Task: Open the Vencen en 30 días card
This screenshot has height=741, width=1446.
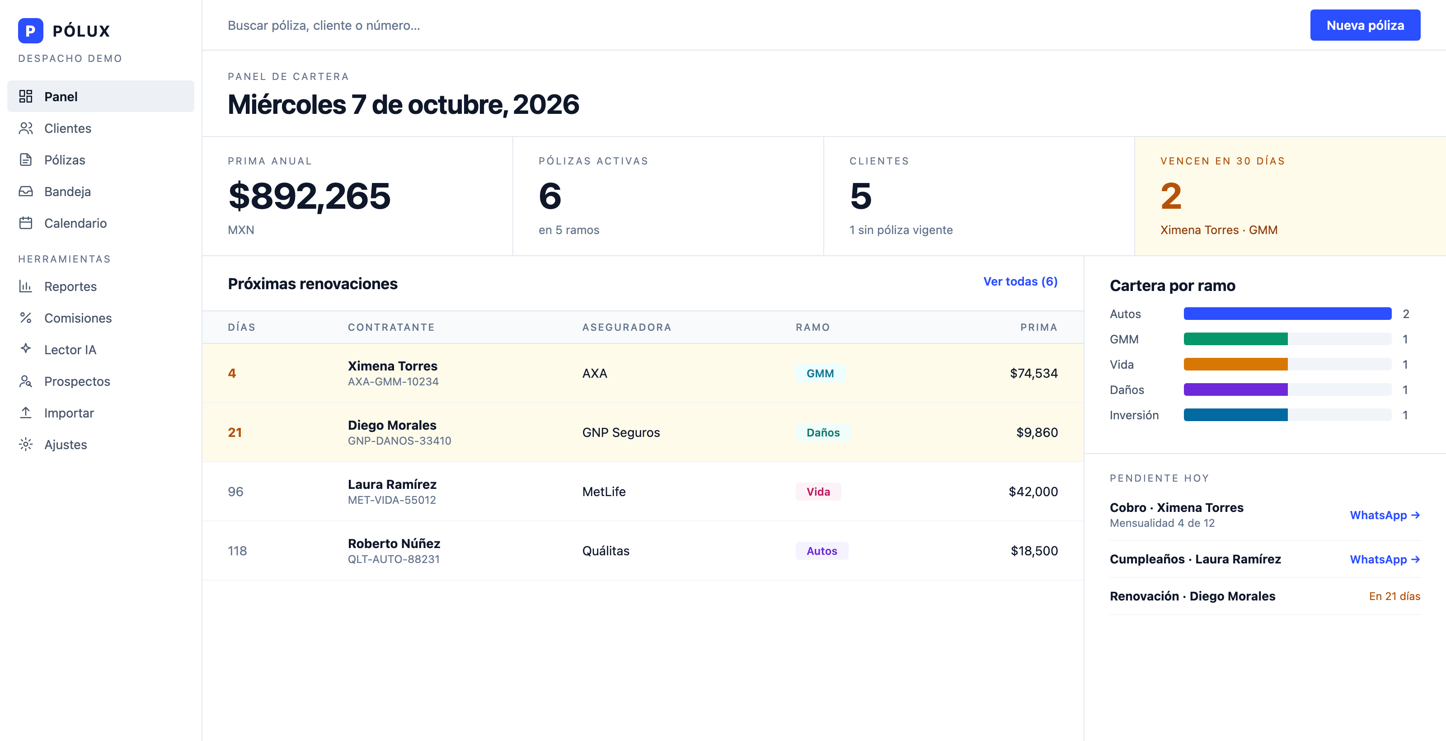Action: pos(1290,196)
